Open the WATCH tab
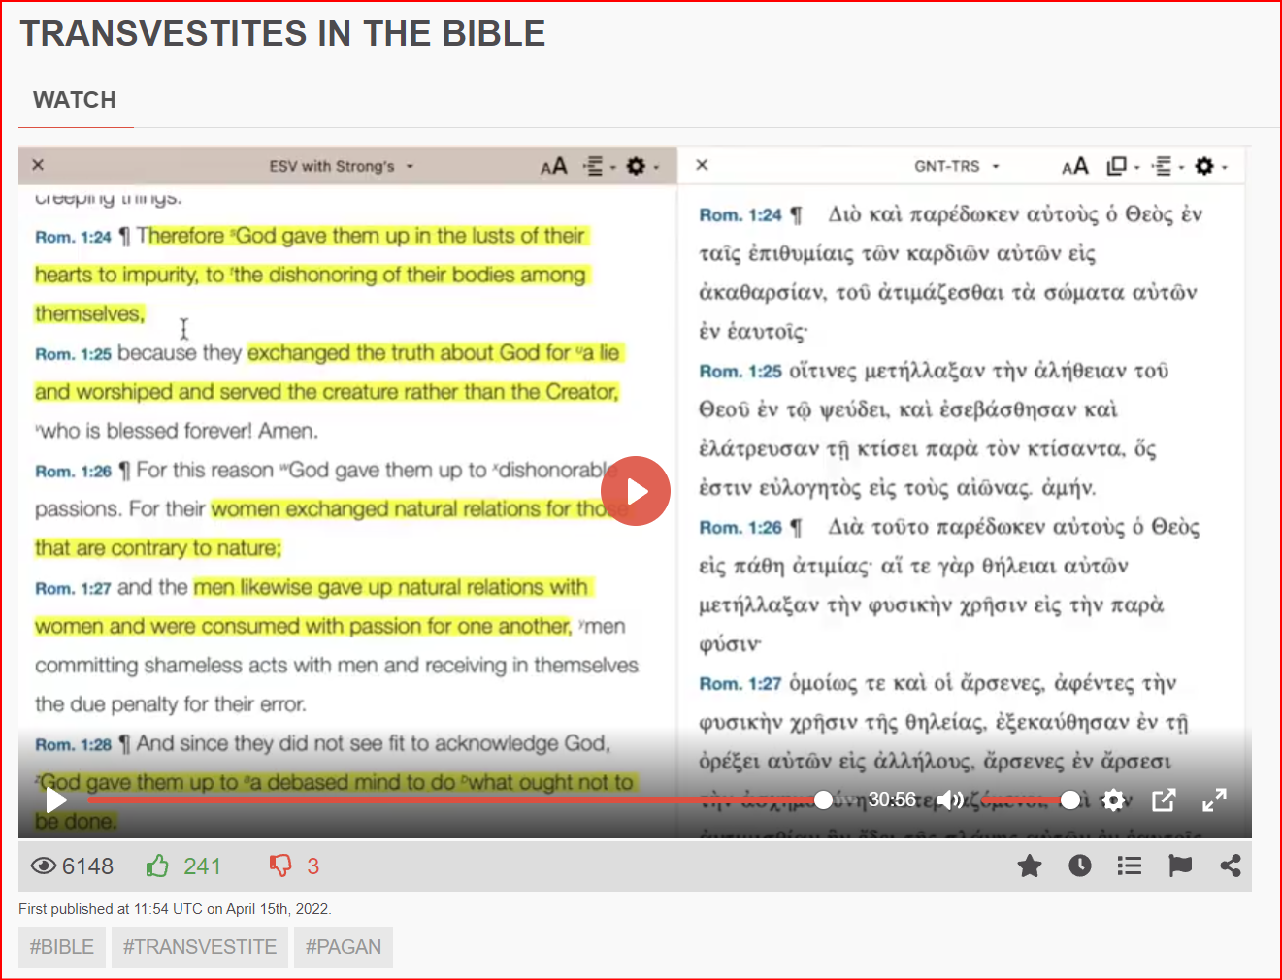This screenshot has height=980, width=1282. tap(75, 100)
